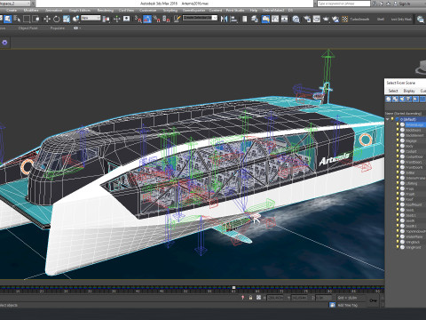Screen dimensions: 426x320
Task: Toggle the selection lock icon in status bar
Action: (251, 298)
